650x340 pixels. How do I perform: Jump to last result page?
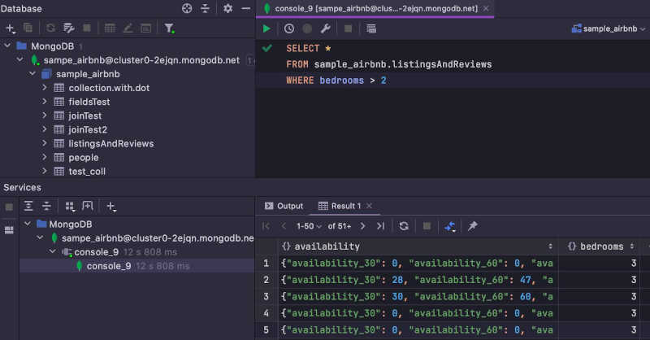click(380, 226)
